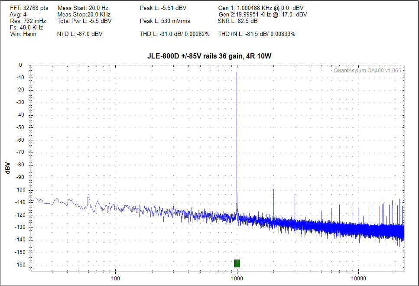Click the 1 kHz fundamental peak tip
419x286 pixels.
tap(237, 72)
